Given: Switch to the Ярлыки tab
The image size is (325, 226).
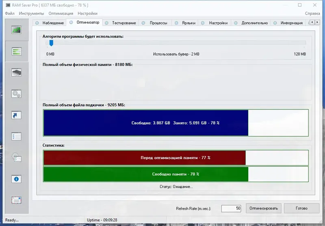Looking at the screenshot, I should (x=185, y=23).
